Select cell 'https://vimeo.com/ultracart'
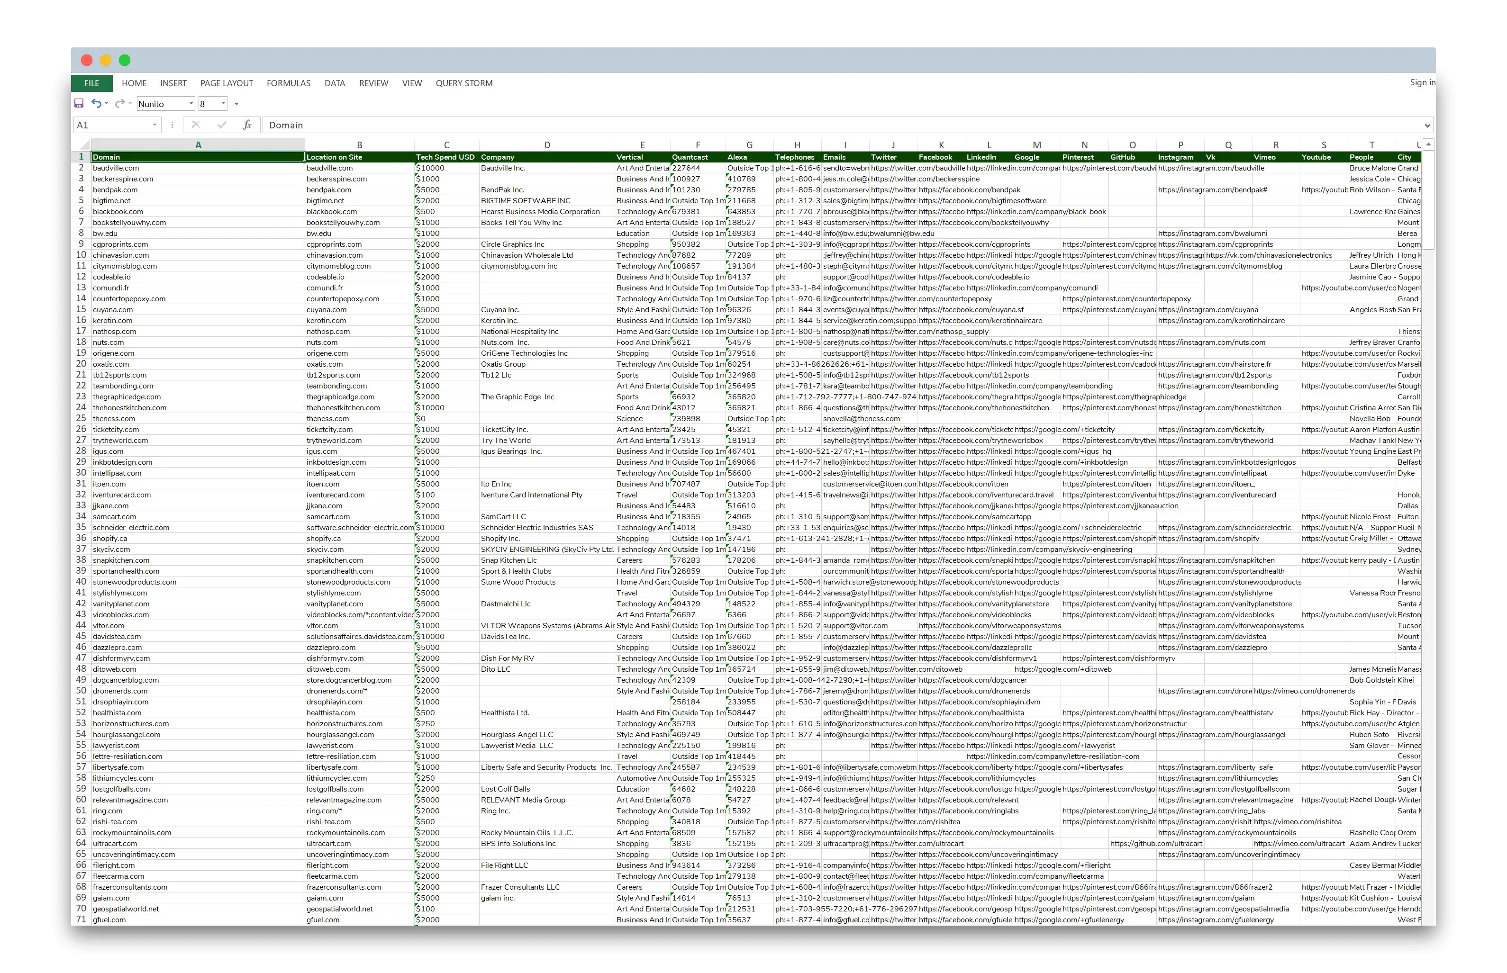The width and height of the screenshot is (1507, 973). tap(1300, 844)
